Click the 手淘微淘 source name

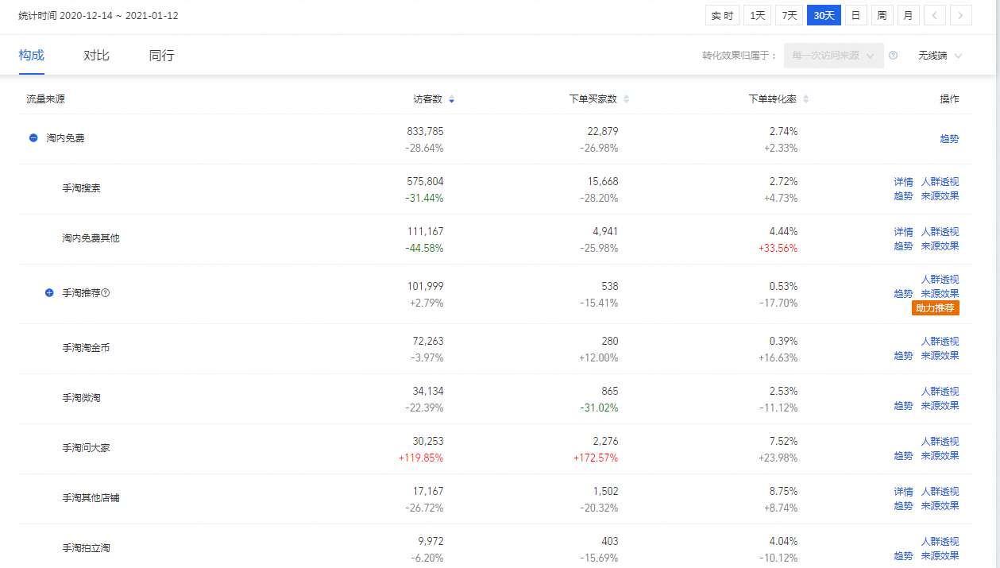click(x=81, y=398)
